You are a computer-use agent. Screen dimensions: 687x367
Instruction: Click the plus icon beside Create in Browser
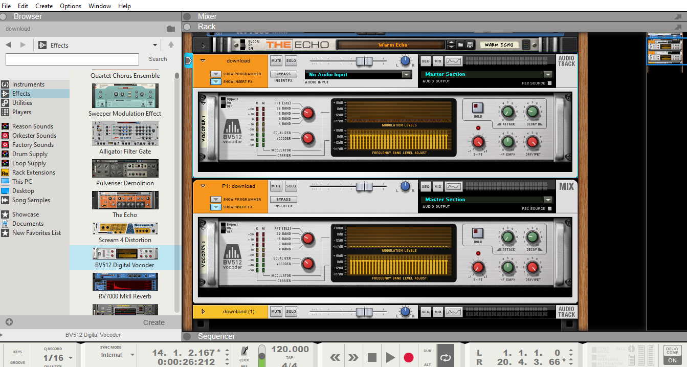tap(9, 322)
